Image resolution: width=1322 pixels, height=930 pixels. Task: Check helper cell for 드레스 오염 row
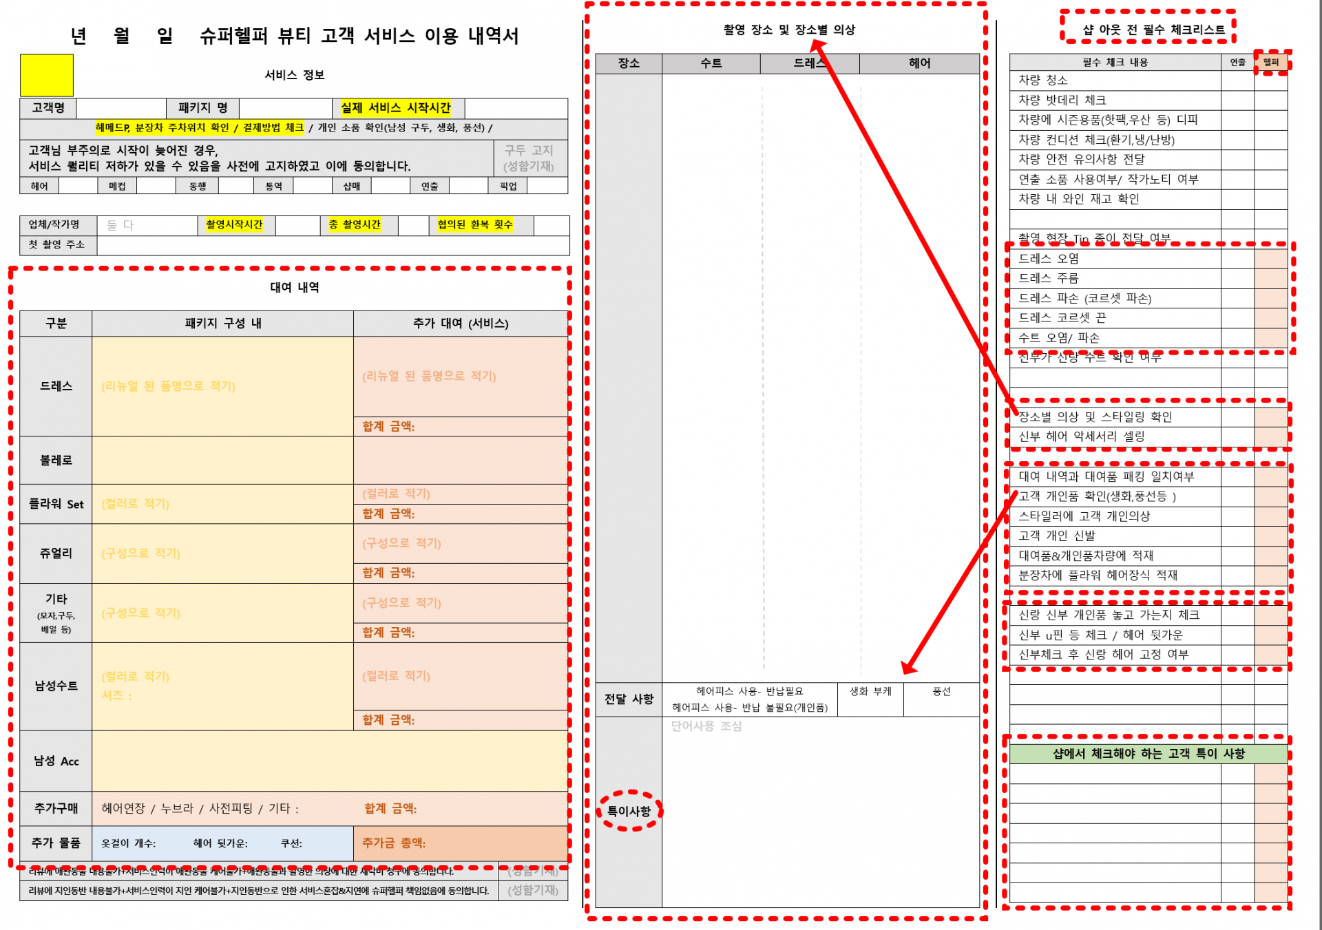(1270, 259)
